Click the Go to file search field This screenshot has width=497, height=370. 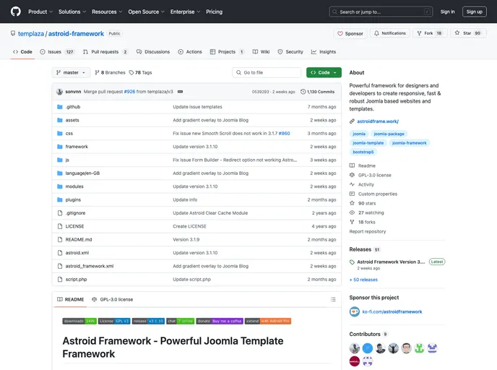(x=267, y=73)
